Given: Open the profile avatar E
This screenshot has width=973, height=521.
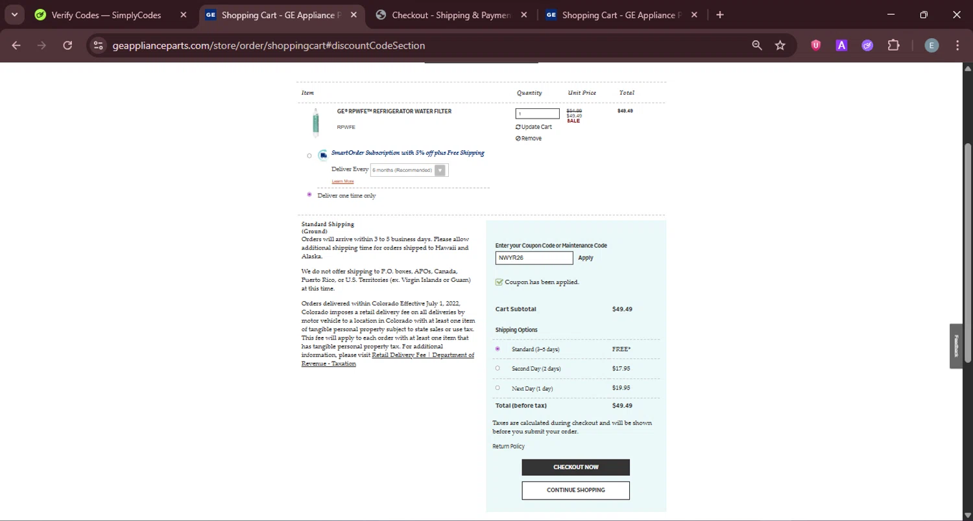Looking at the screenshot, I should (931, 45).
